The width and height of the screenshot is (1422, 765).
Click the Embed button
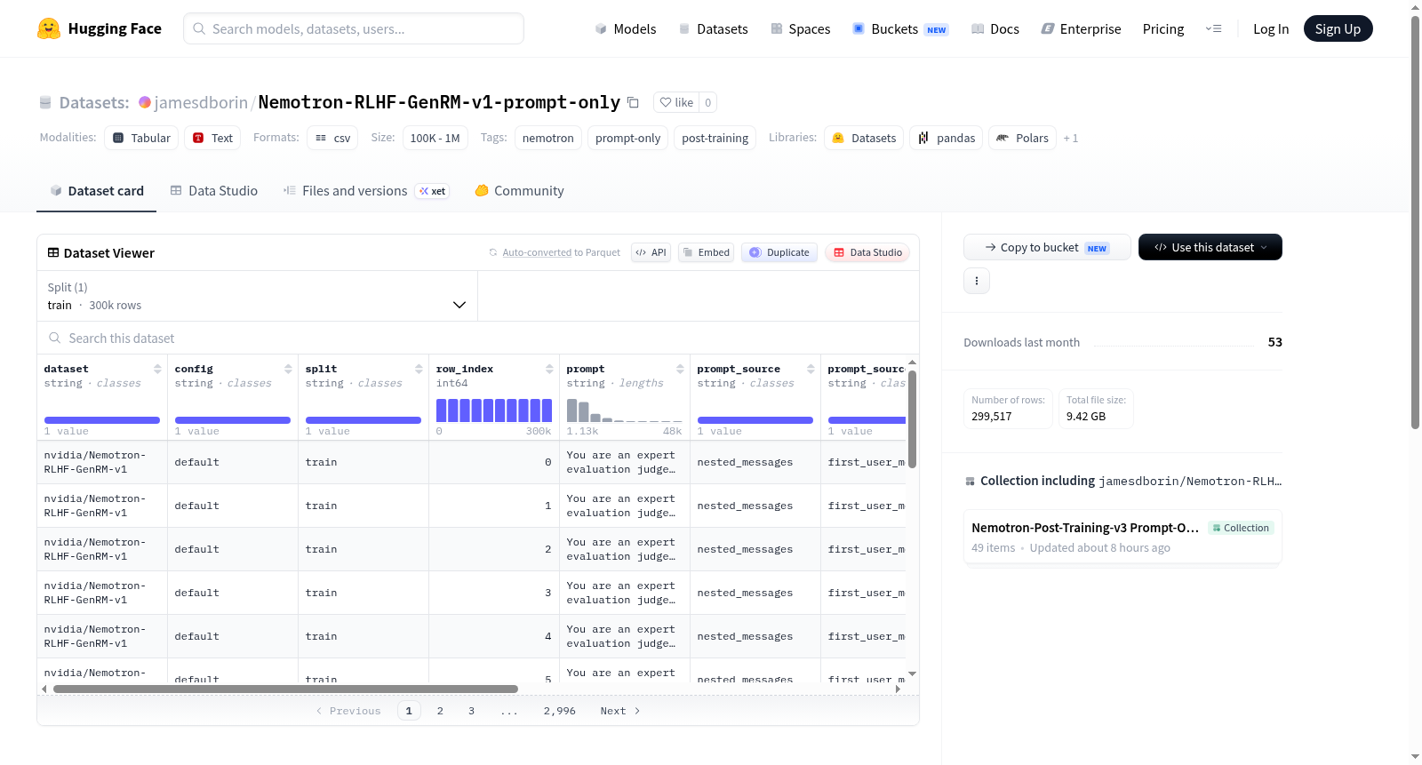click(707, 252)
